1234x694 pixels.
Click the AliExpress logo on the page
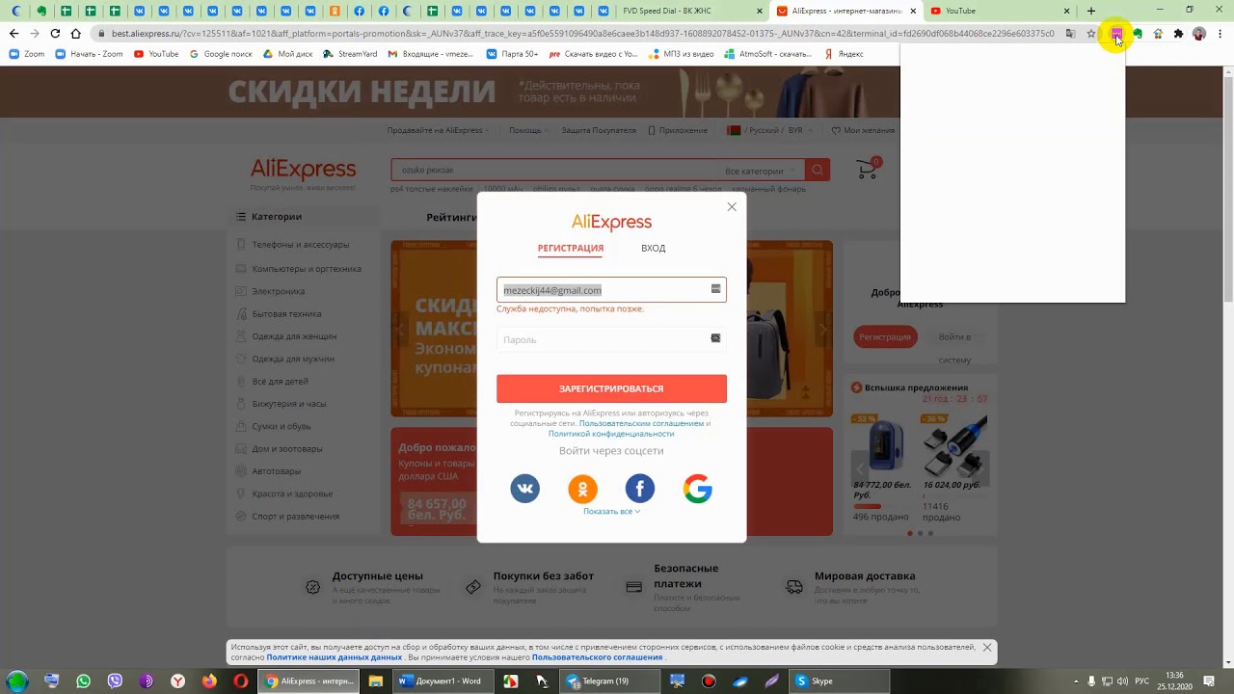[x=303, y=171]
